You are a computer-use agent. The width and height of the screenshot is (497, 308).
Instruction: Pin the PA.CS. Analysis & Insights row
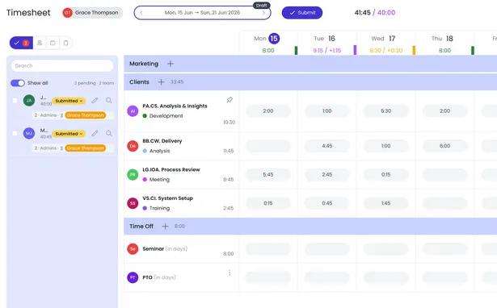click(230, 100)
